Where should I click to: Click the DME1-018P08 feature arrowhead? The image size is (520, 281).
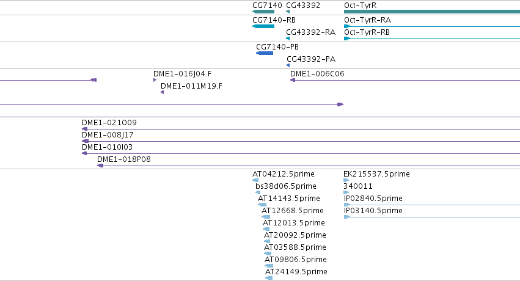pyautogui.click(x=100, y=166)
